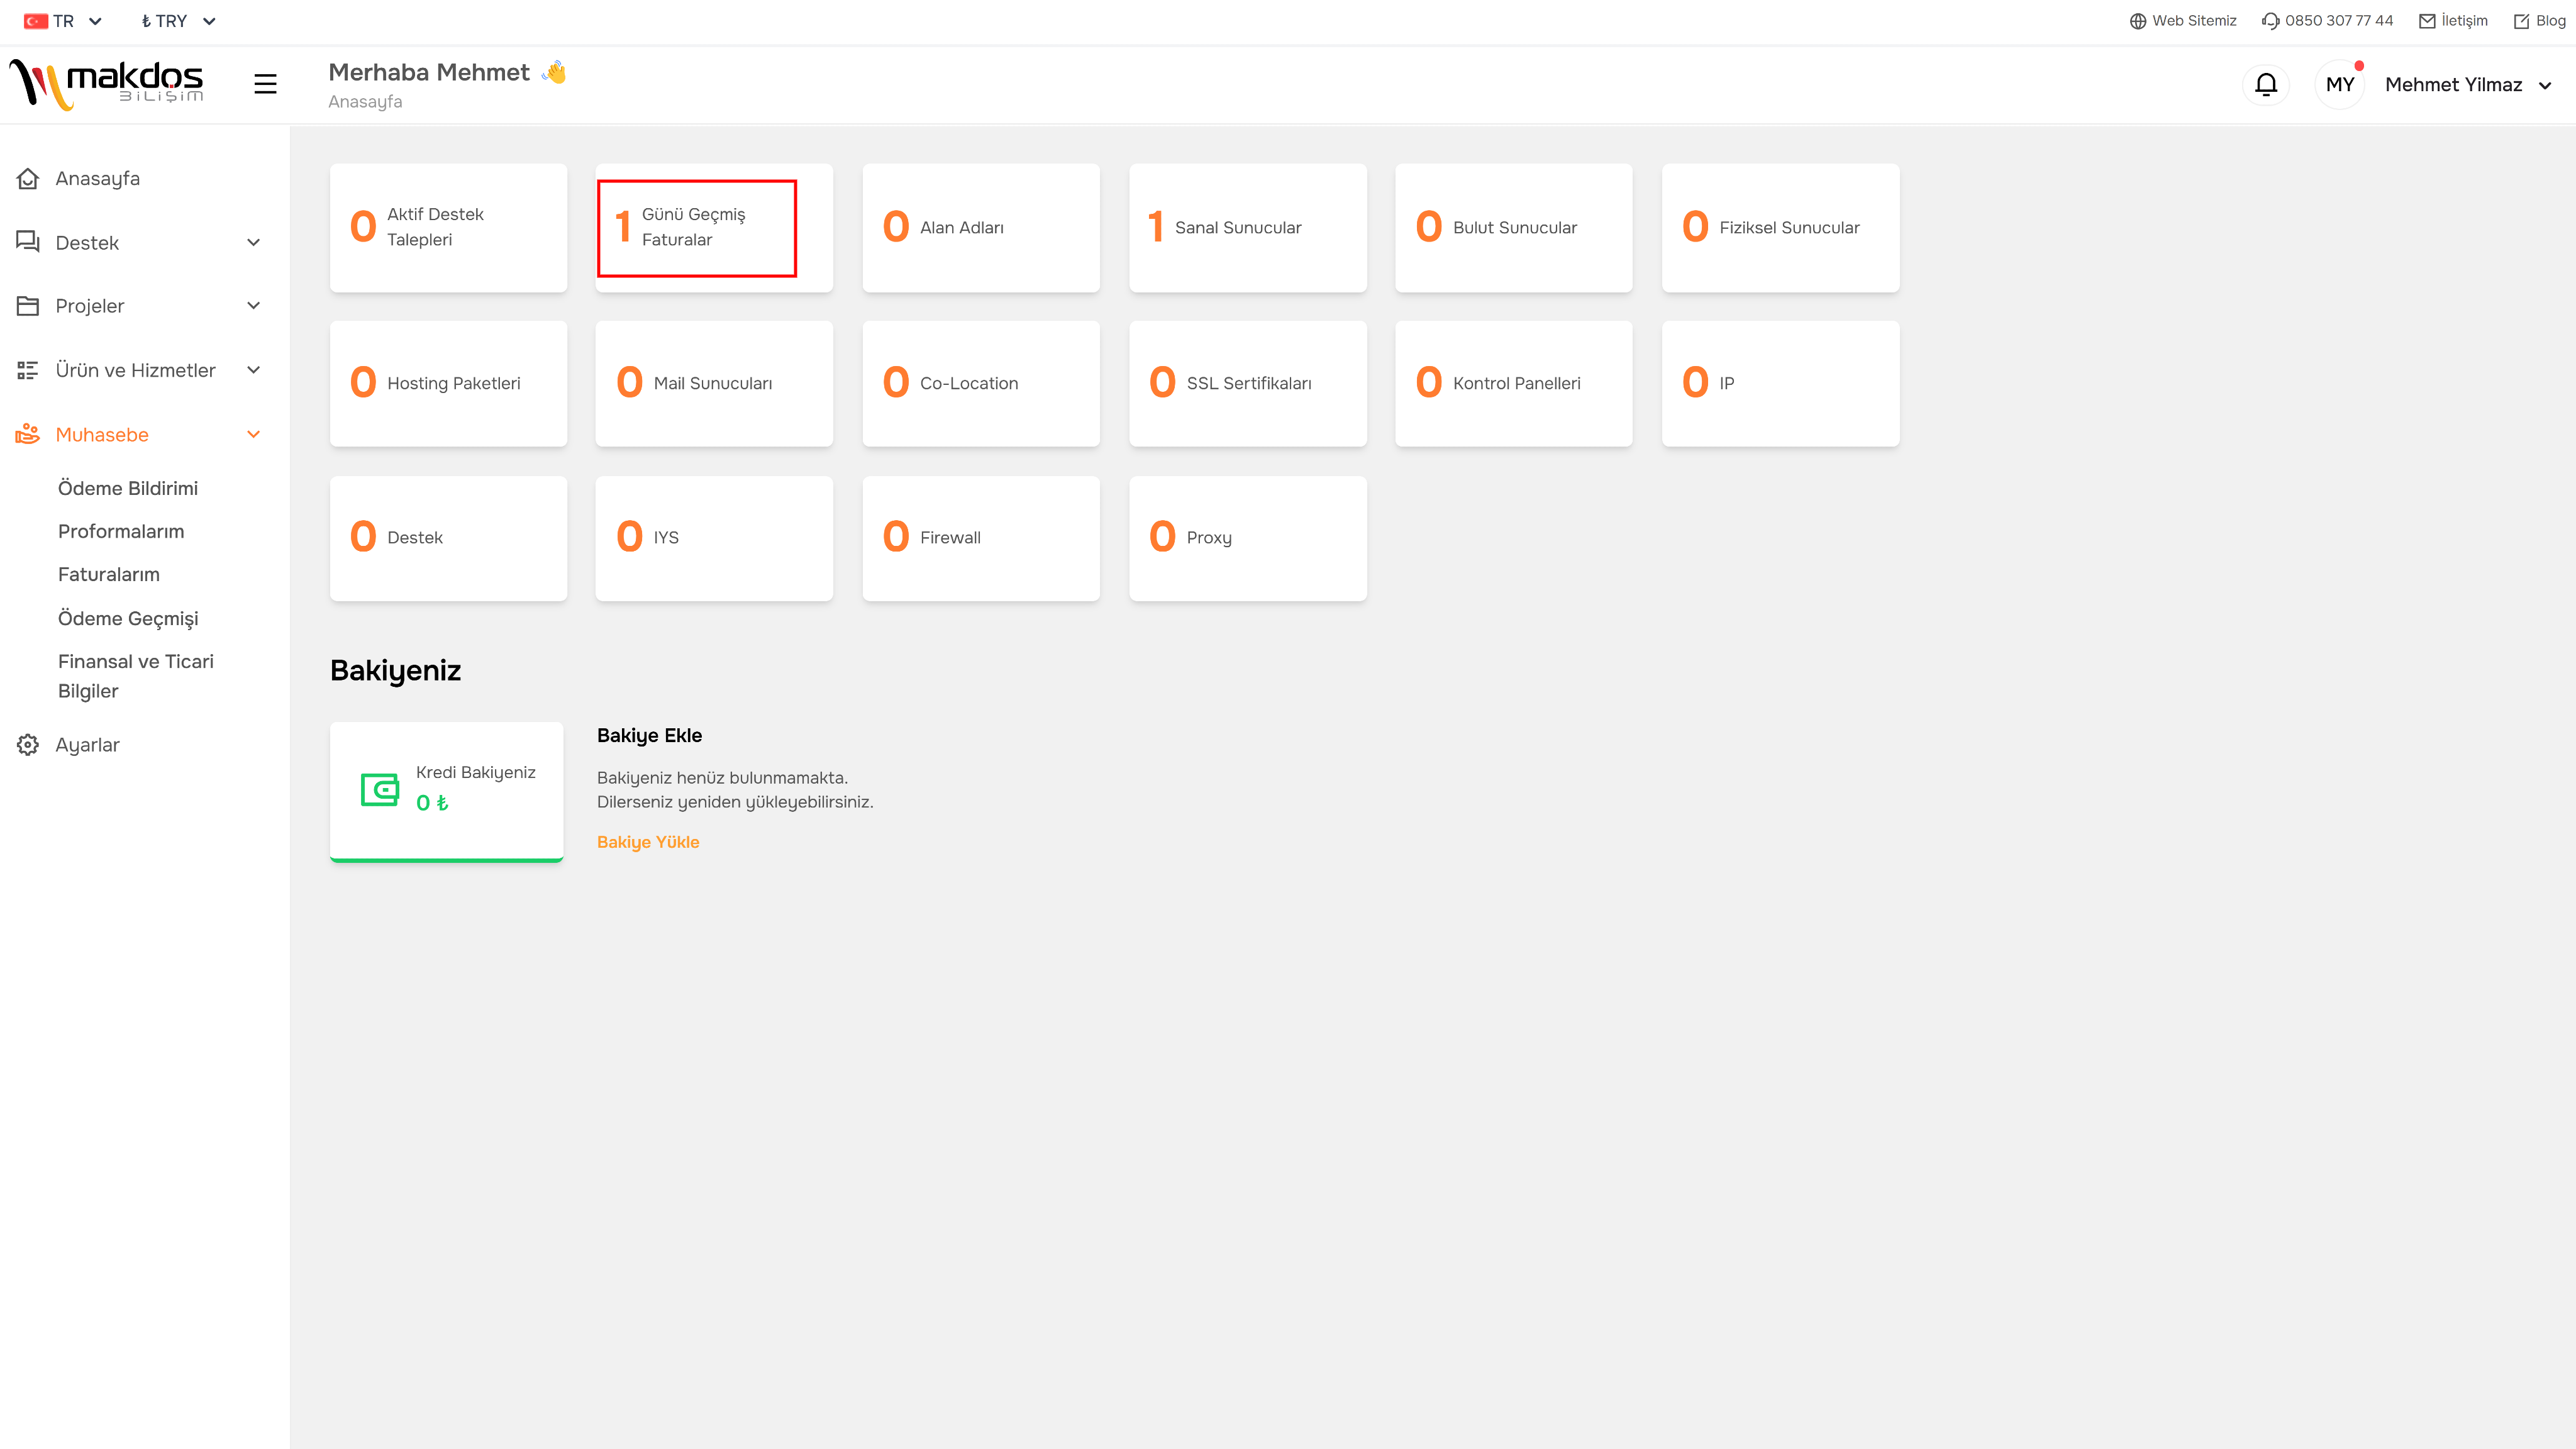The height and width of the screenshot is (1449, 2576).
Task: Click the Bakiye Ekle heading
Action: click(649, 735)
